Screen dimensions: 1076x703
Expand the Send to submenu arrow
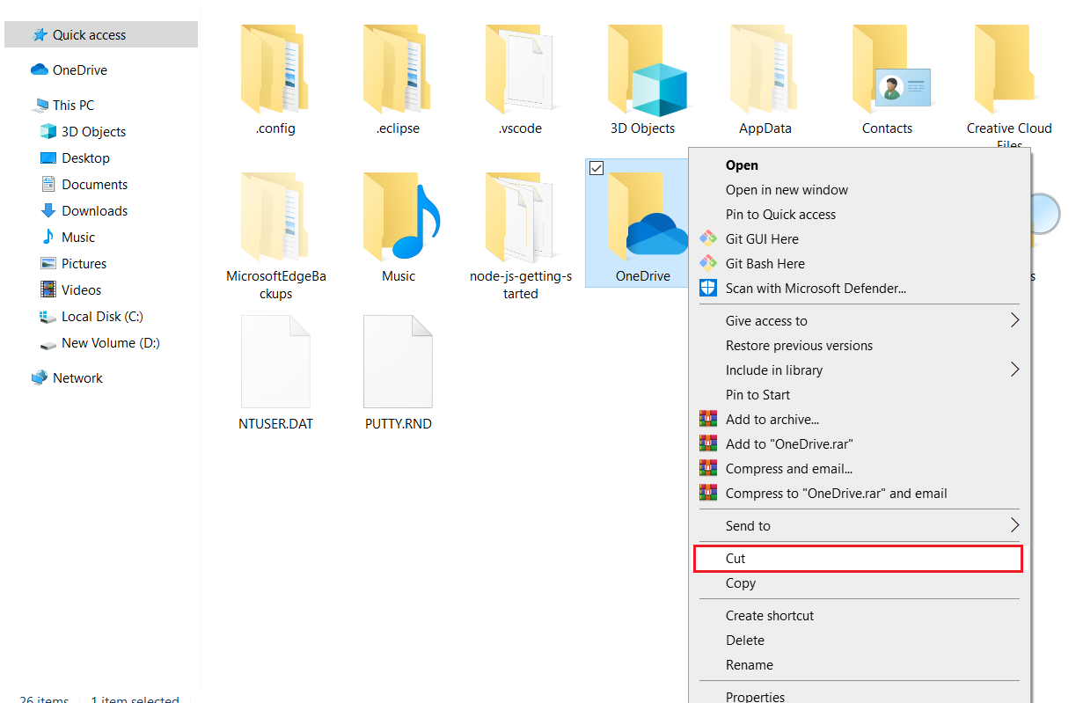click(1014, 525)
